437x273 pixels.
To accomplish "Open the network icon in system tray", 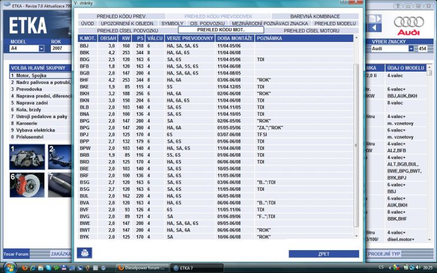I will pyautogui.click(x=412, y=267).
